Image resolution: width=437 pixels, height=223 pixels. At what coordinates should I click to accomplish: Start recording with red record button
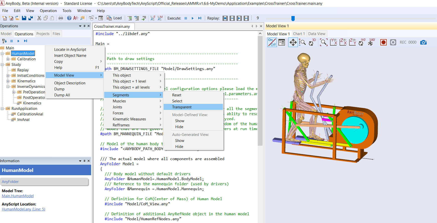pyautogui.click(x=383, y=42)
